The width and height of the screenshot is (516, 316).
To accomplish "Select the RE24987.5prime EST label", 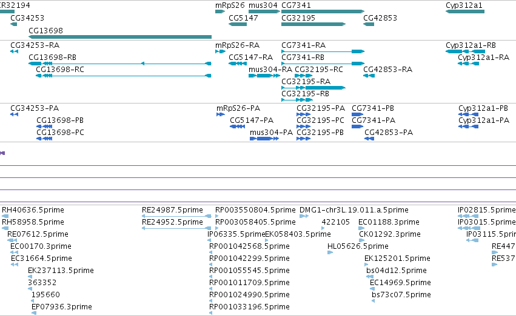I will click(x=172, y=210).
